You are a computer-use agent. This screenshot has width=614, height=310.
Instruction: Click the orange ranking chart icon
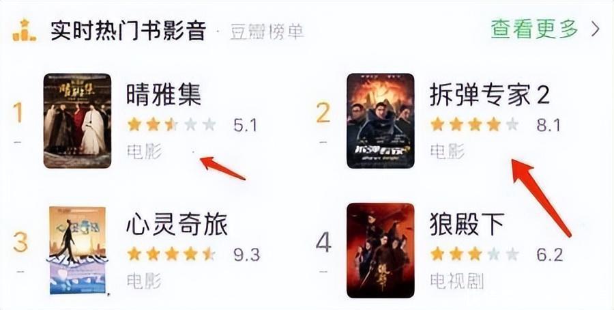pyautogui.click(x=25, y=30)
